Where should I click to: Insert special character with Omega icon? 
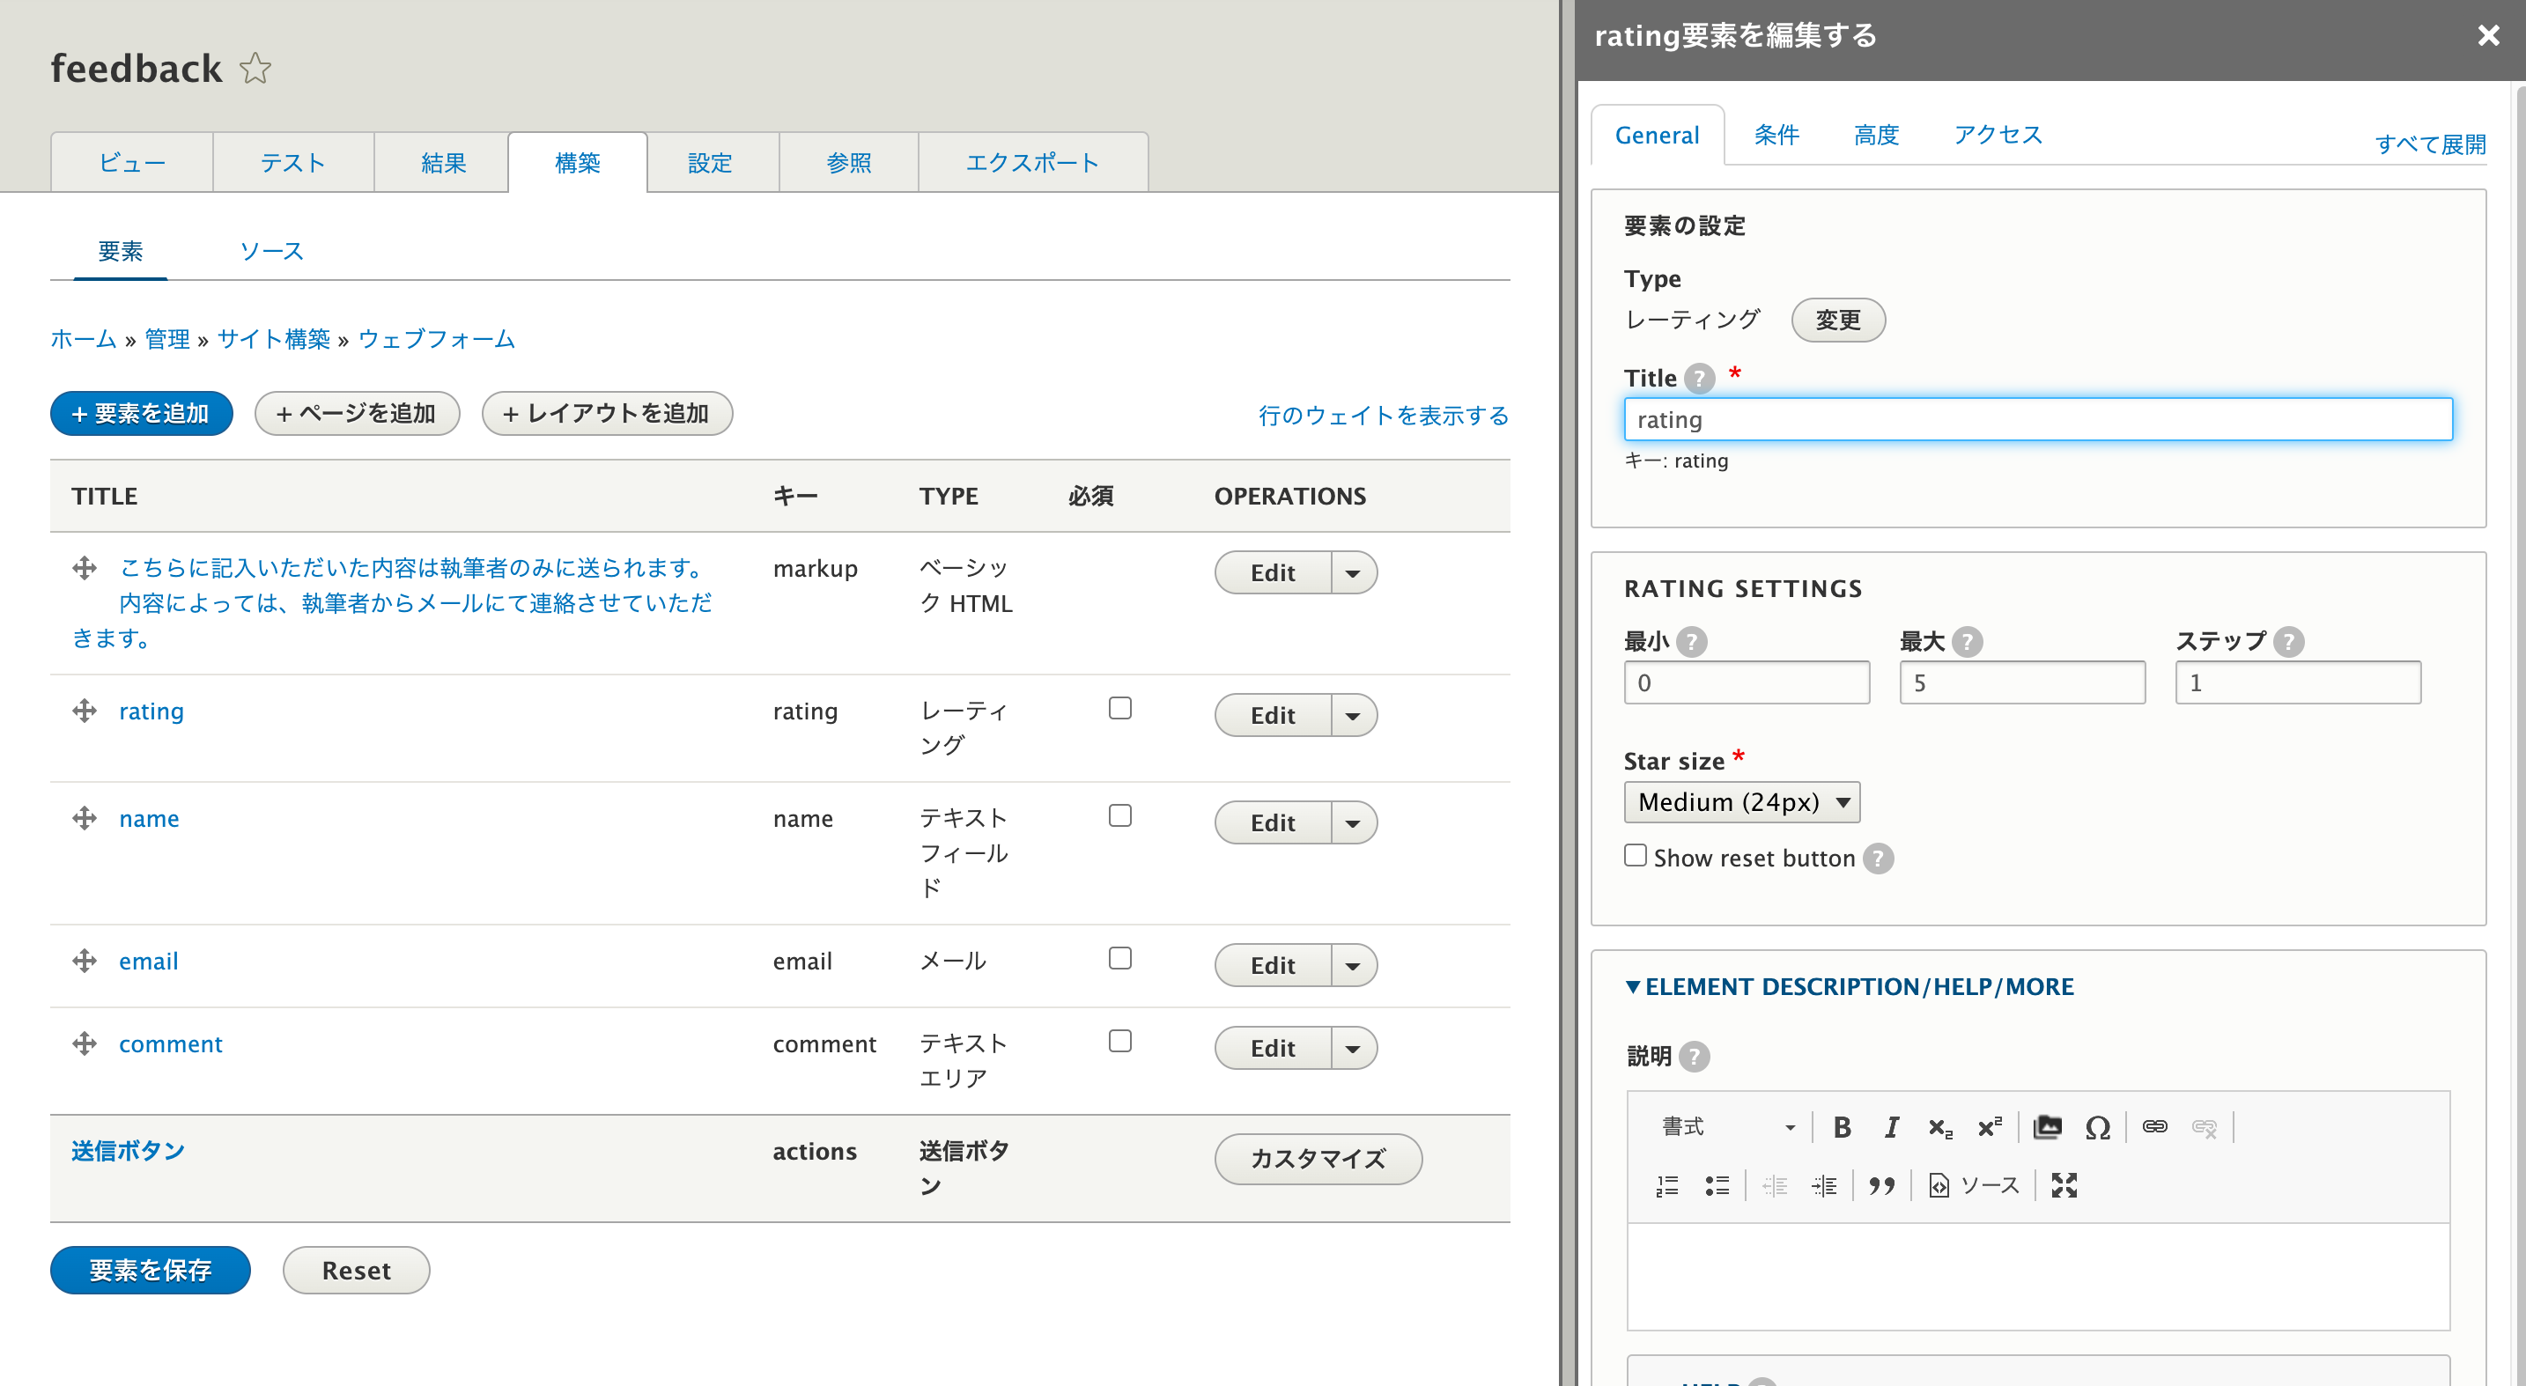(2096, 1127)
